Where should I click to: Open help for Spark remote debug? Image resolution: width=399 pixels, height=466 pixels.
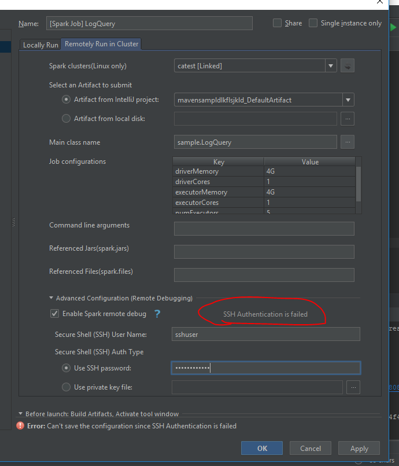156,314
